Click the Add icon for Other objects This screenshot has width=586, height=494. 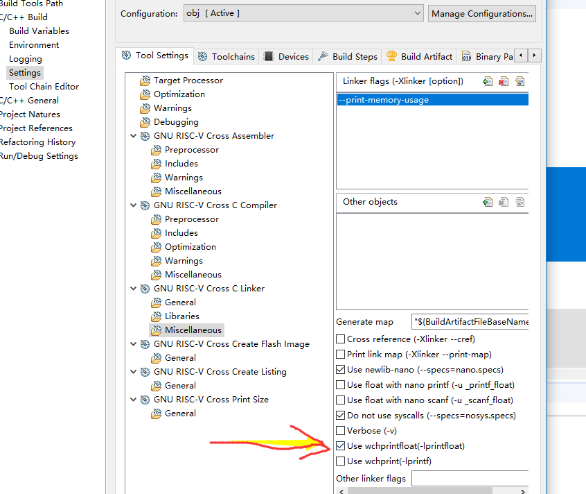[488, 202]
